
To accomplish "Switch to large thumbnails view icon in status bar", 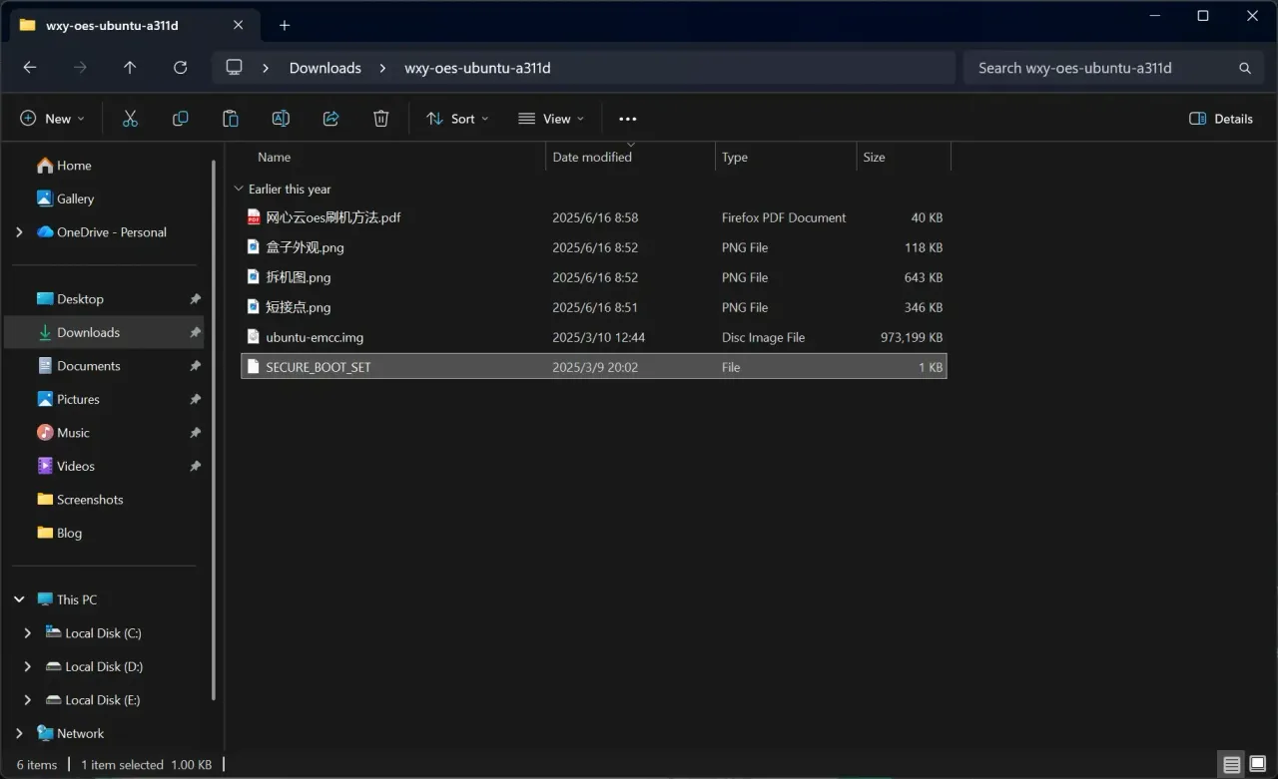I will point(1258,765).
